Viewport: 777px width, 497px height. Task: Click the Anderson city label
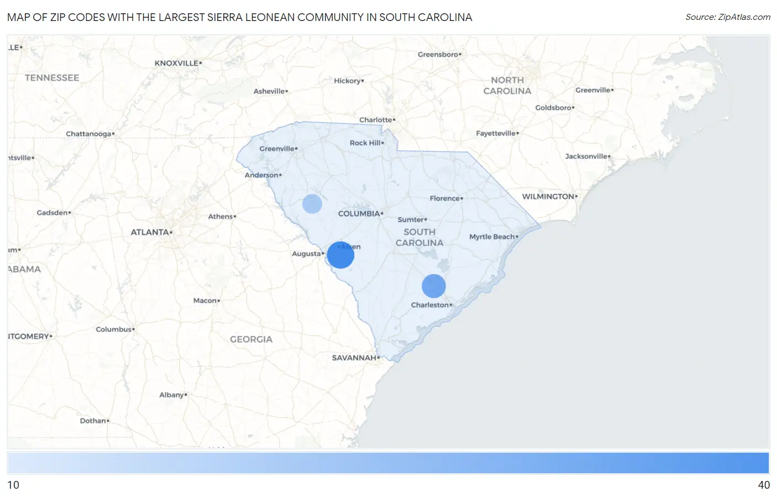[261, 175]
